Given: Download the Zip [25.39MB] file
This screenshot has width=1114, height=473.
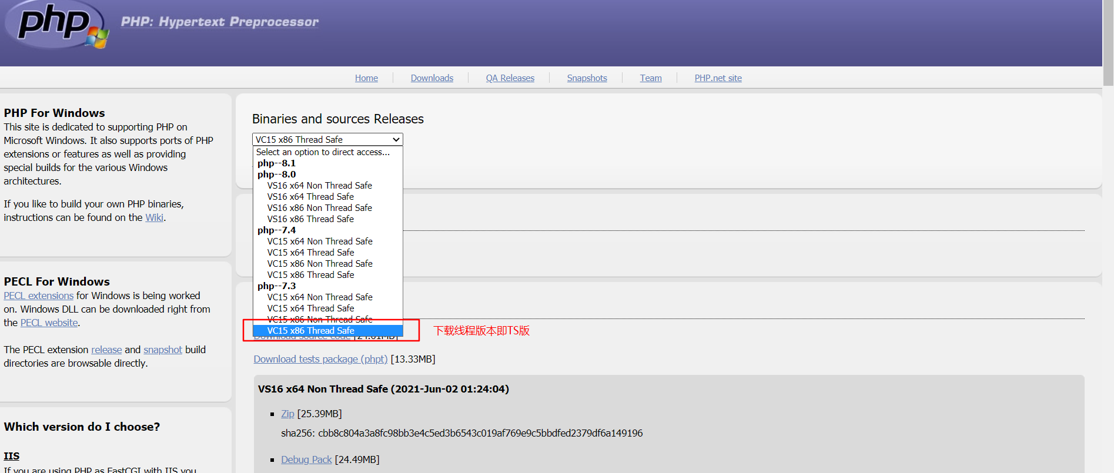Looking at the screenshot, I should [x=287, y=414].
